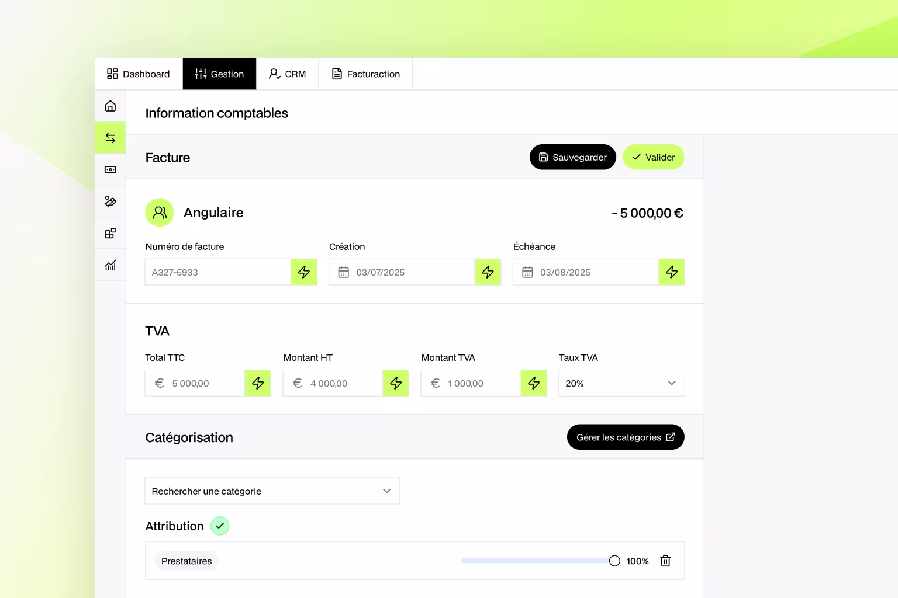Click lightning icon beside Création date
898x598 pixels.
point(488,272)
